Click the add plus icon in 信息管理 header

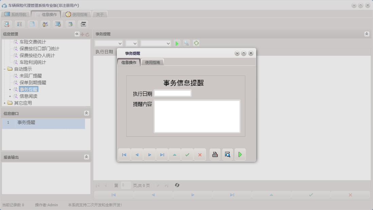(x=83, y=34)
